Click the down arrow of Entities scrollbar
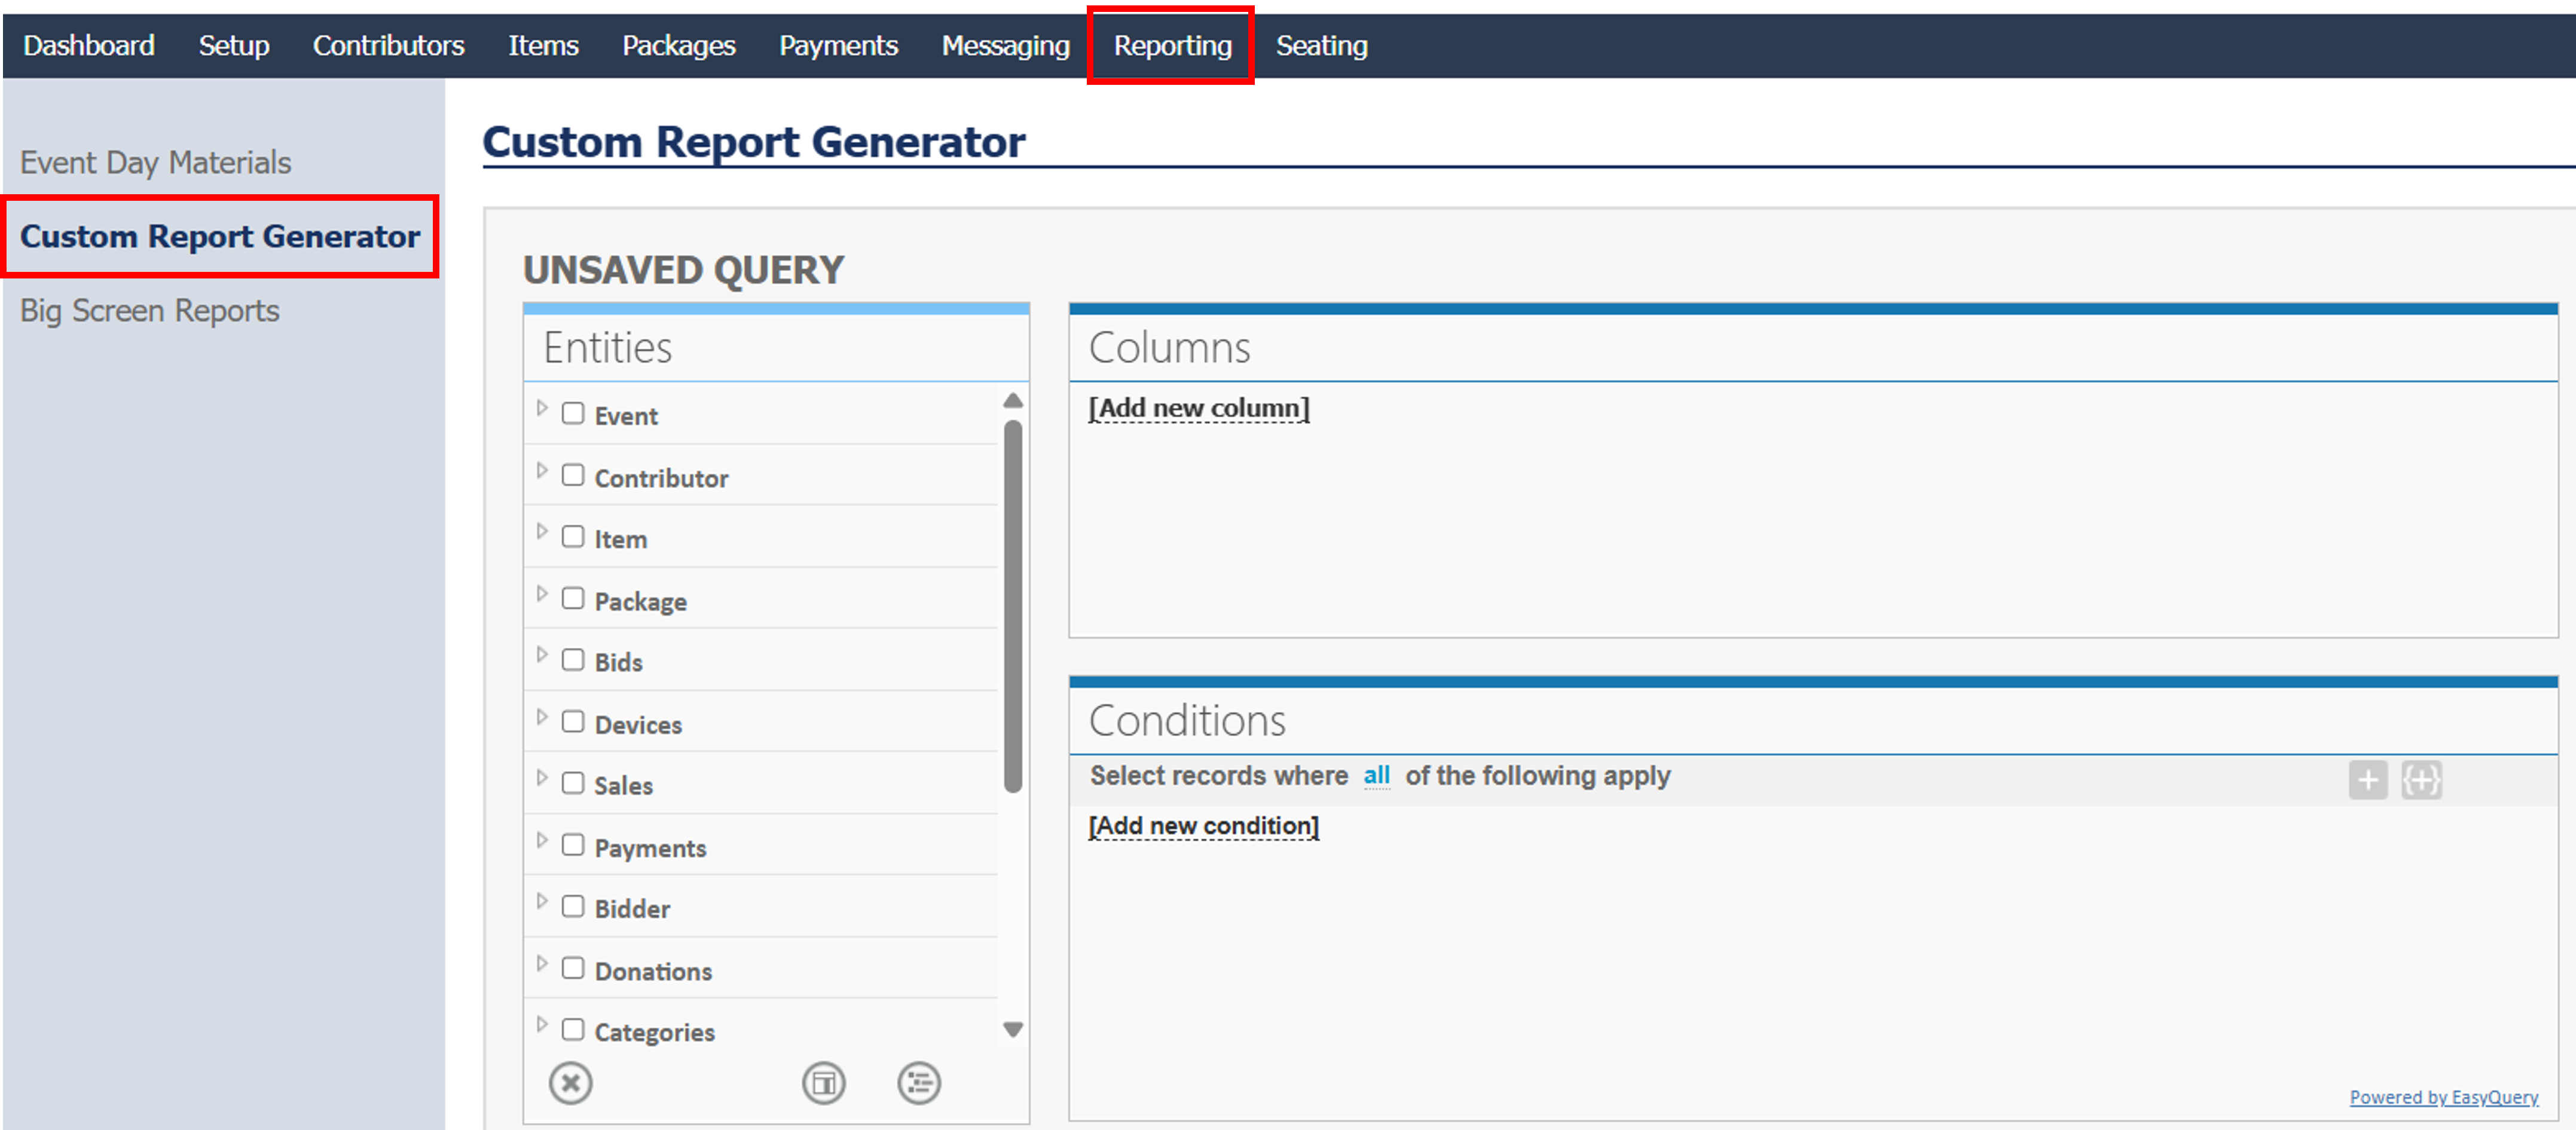Image resolution: width=2576 pixels, height=1130 pixels. 1012,1029
